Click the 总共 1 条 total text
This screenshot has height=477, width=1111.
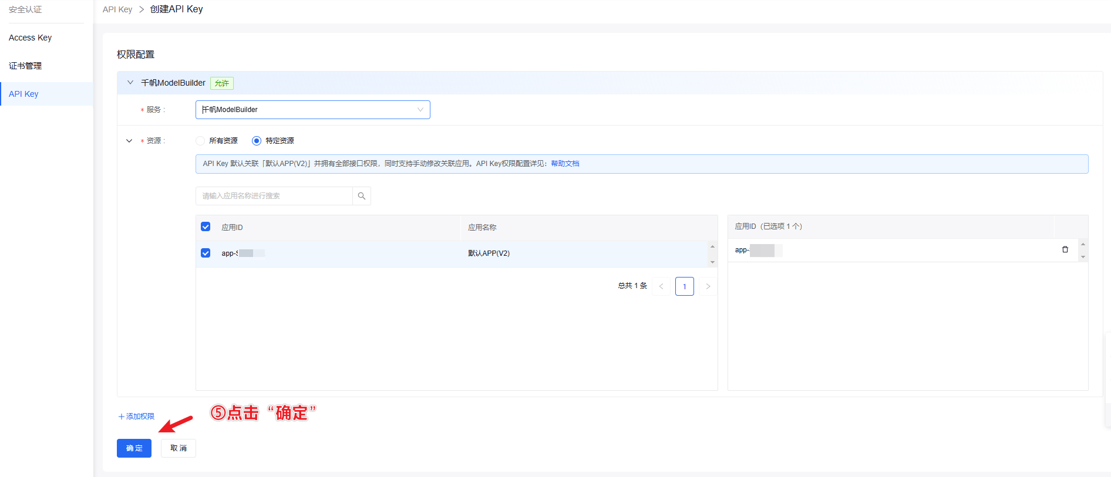coord(632,286)
